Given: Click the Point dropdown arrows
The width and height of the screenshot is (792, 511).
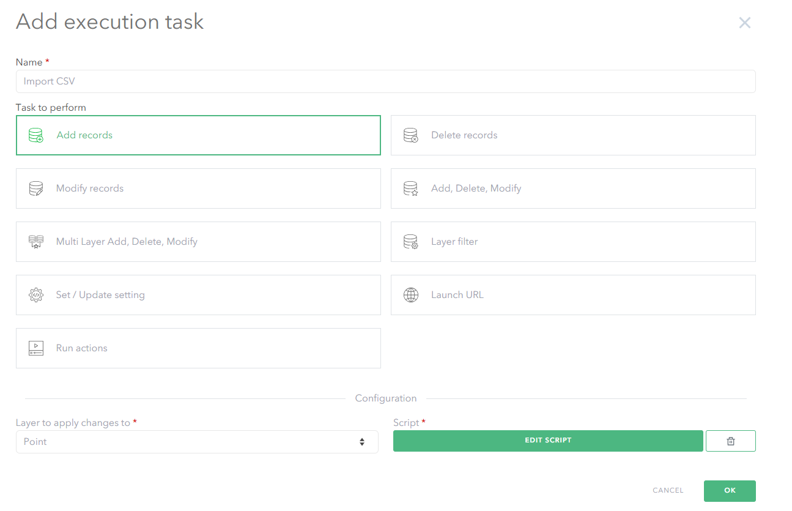Looking at the screenshot, I should (x=362, y=442).
